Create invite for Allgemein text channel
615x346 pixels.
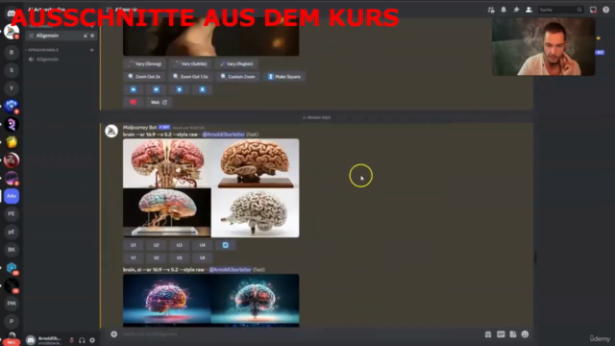click(x=86, y=36)
